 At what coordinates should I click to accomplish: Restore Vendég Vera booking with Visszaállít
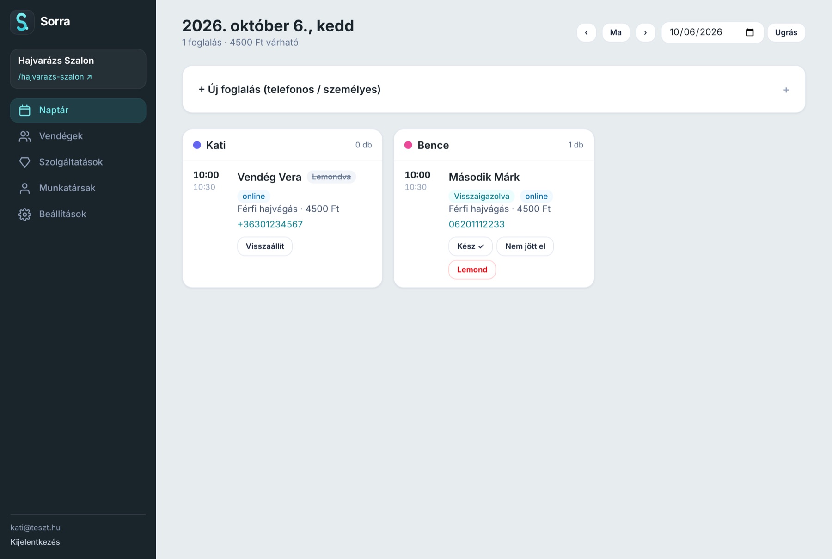[x=265, y=246]
